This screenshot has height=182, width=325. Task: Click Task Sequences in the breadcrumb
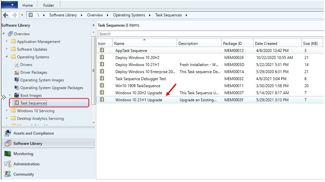(x=168, y=15)
